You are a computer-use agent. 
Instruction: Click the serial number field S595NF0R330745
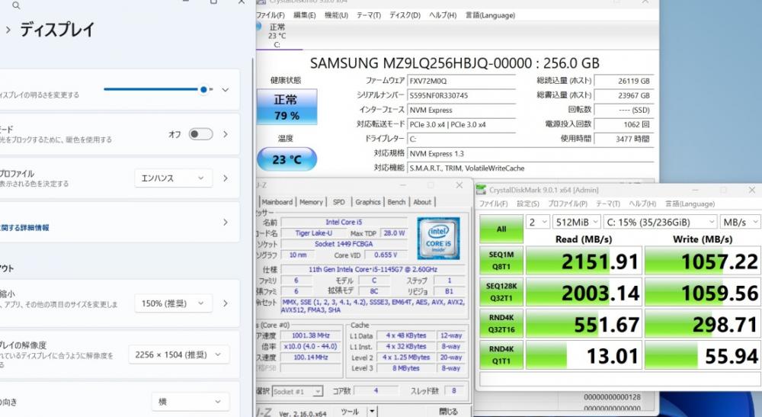pos(461,96)
